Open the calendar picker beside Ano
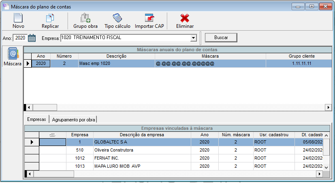Image resolution: width=335 pixels, height=183 pixels. pos(32,38)
